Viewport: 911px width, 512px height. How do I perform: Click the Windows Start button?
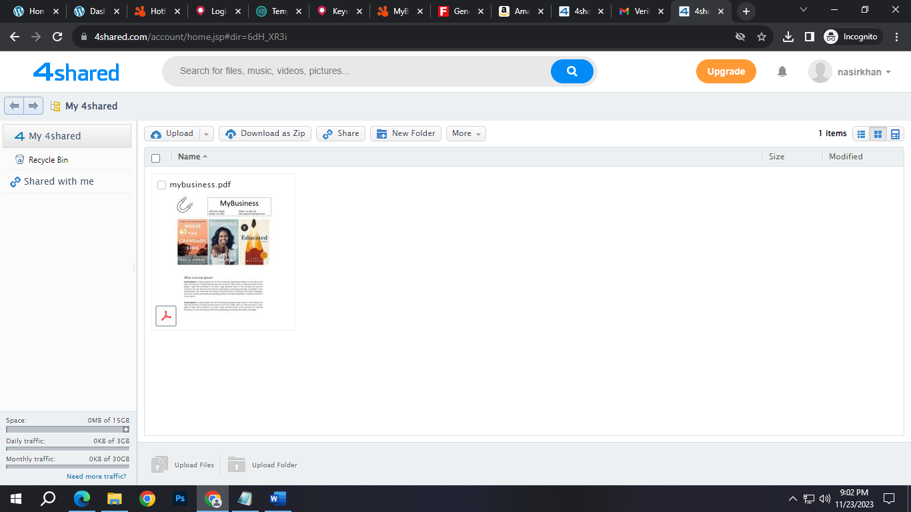16,498
